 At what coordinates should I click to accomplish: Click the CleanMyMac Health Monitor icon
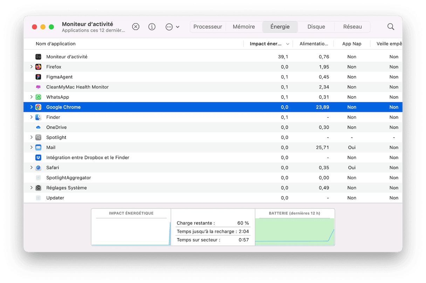click(x=39, y=87)
